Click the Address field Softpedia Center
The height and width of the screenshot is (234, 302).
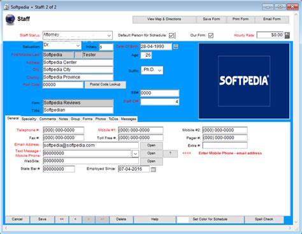click(78, 62)
